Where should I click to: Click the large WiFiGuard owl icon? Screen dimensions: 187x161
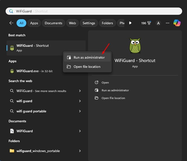[x=135, y=46]
